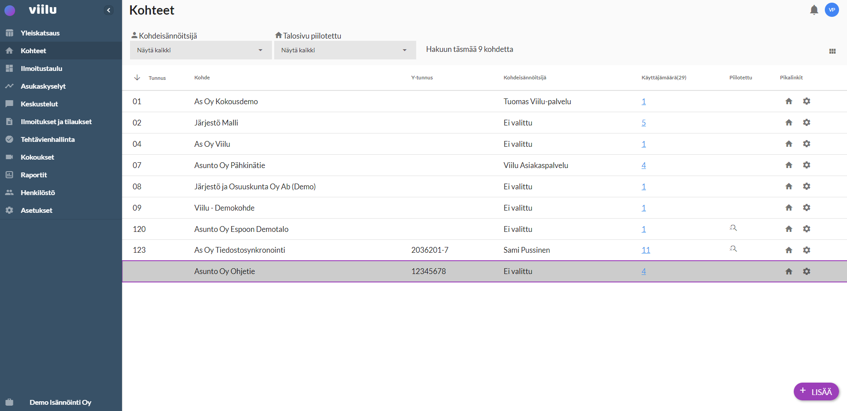Collapse the sidebar with chevron arrow
The width and height of the screenshot is (847, 411).
[x=109, y=10]
